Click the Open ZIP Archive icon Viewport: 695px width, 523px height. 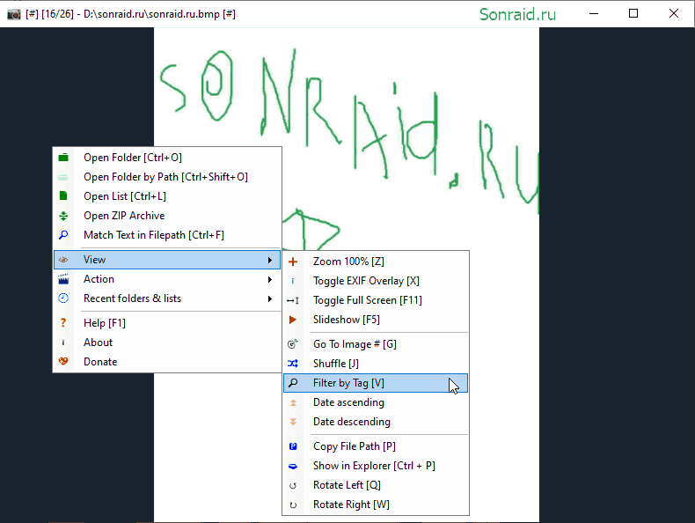pos(63,216)
